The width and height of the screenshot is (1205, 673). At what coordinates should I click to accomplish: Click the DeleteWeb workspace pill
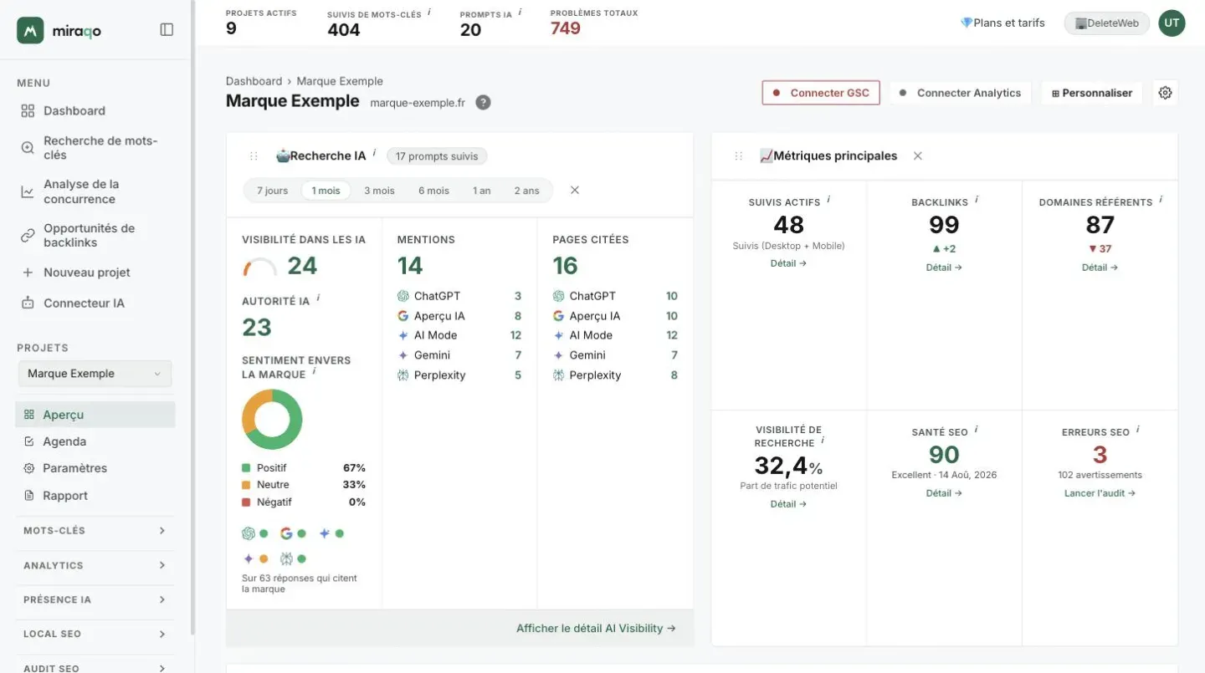coord(1106,23)
